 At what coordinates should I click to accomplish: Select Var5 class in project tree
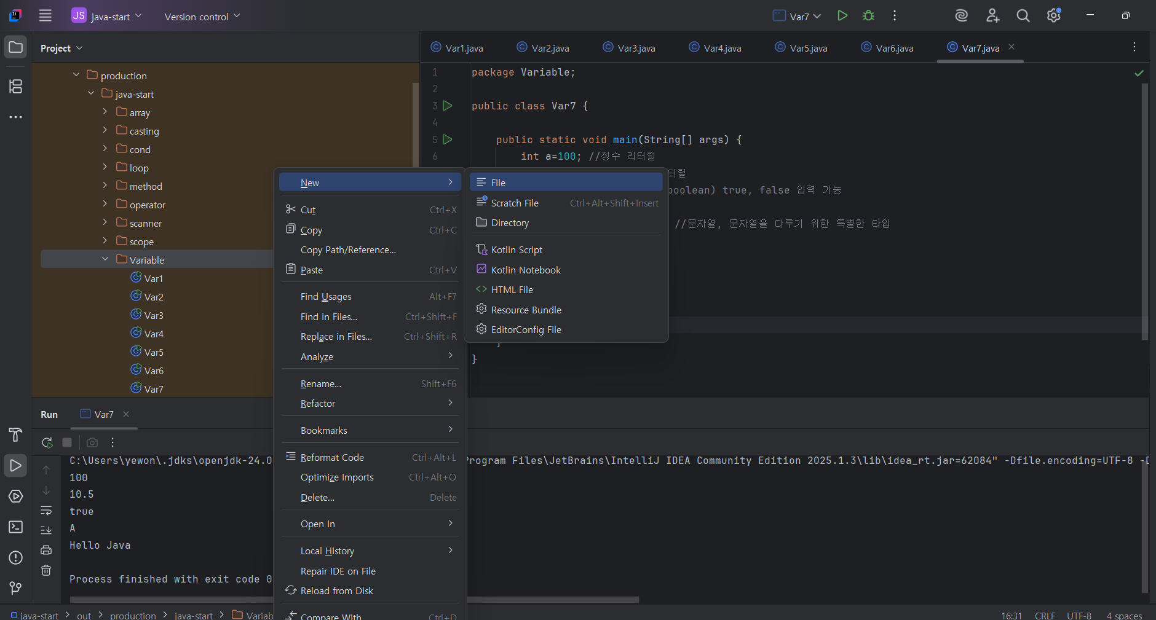154,352
